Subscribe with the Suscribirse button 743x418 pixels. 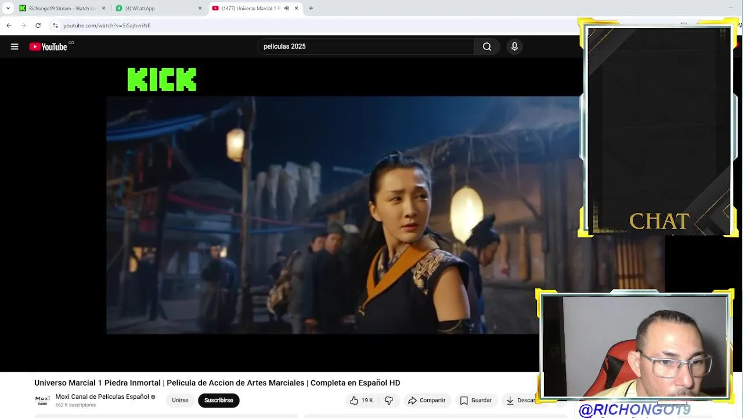[219, 400]
